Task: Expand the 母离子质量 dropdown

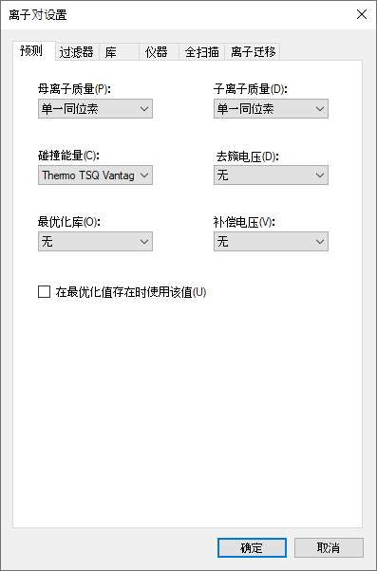Action: pyautogui.click(x=95, y=108)
